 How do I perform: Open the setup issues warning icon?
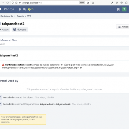pyautogui.click(x=29, y=9)
